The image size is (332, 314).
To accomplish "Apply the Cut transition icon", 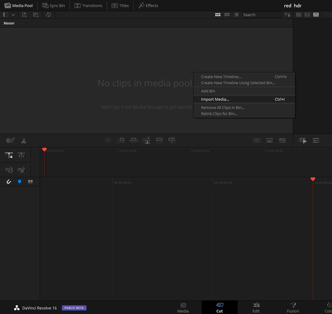I will click(x=257, y=141).
